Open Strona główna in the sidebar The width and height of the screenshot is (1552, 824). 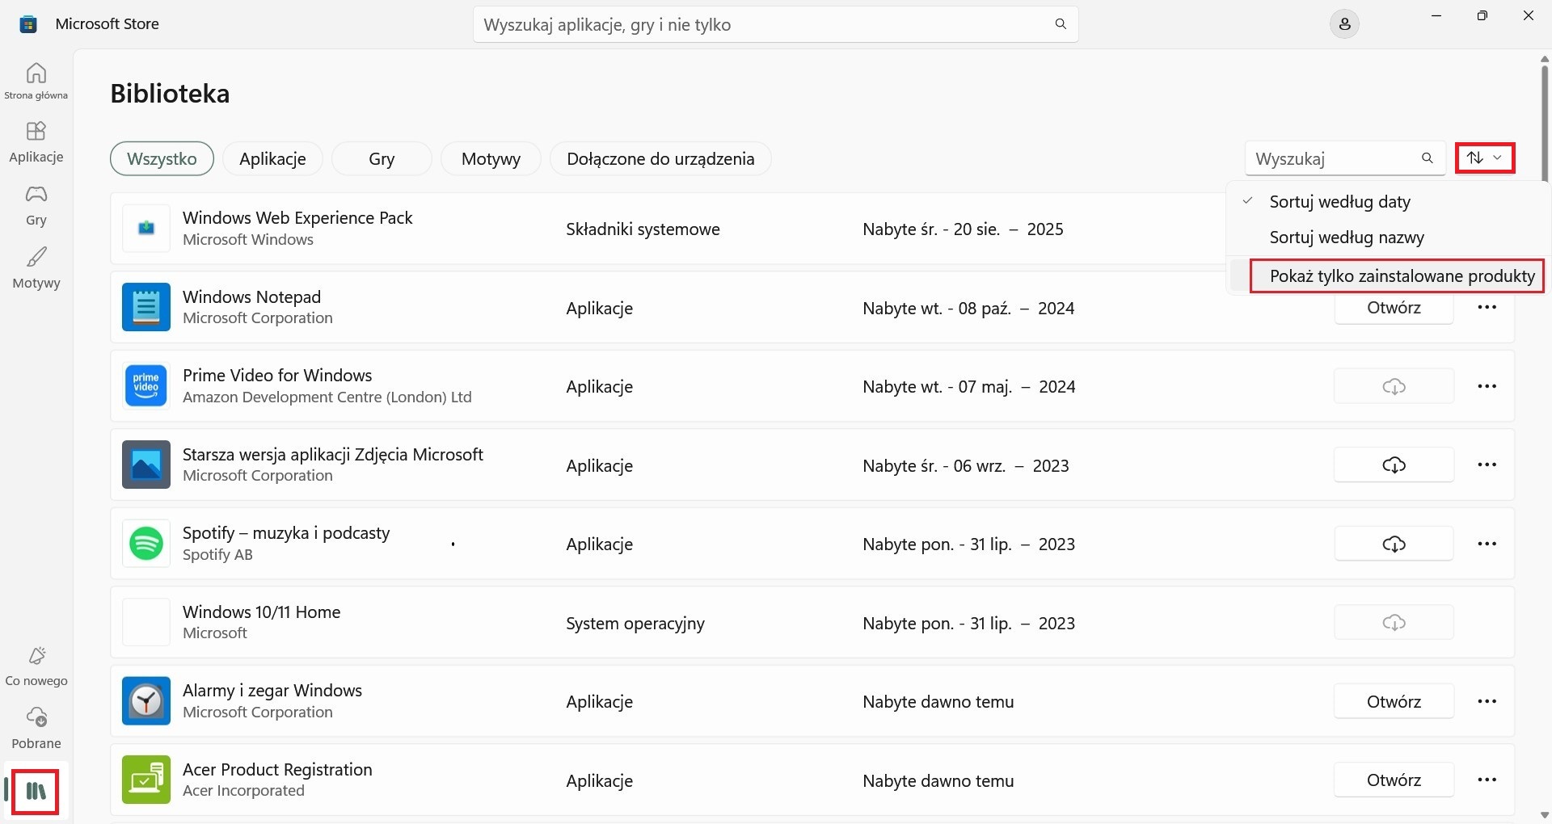[x=36, y=81]
